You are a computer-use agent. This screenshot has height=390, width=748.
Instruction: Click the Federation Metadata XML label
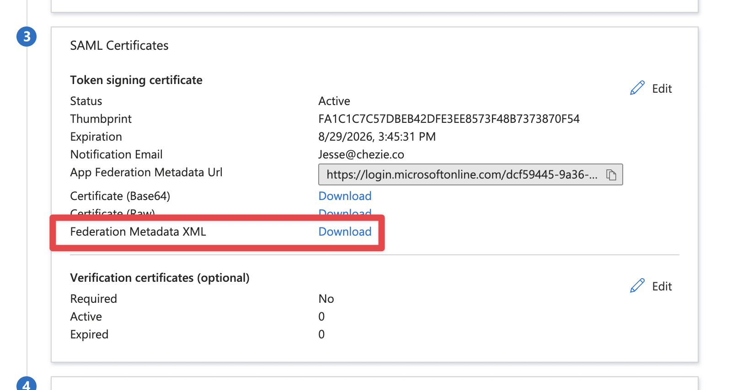click(x=138, y=232)
